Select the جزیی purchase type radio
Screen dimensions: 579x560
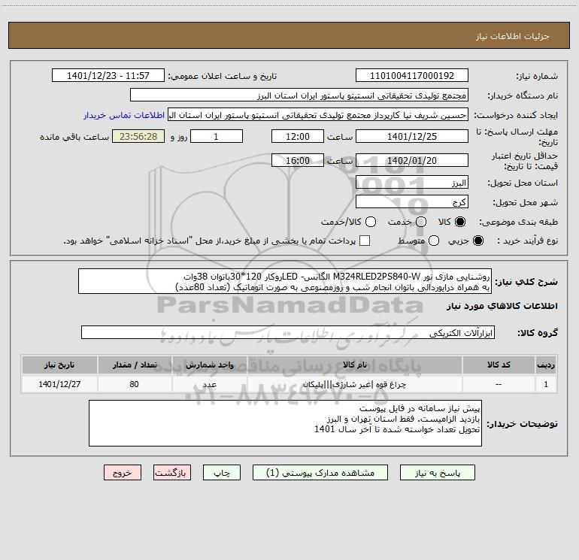478,241
